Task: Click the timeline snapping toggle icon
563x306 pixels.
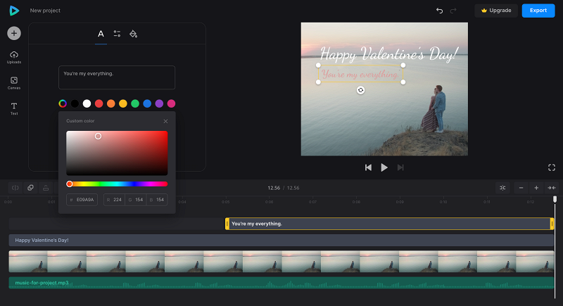Action: 502,188
